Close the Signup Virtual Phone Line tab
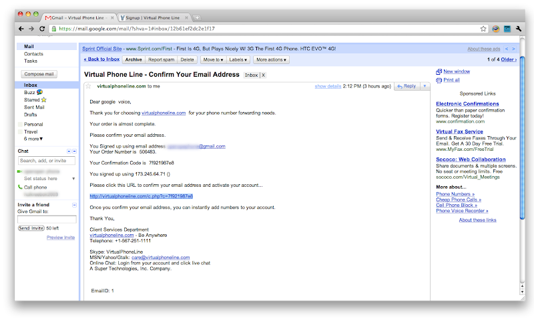 tap(186, 18)
